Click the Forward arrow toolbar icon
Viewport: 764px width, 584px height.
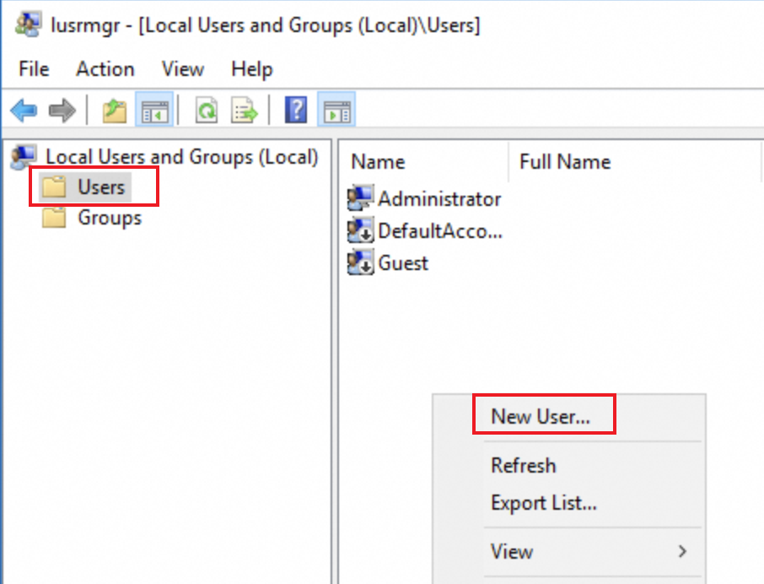click(x=62, y=111)
